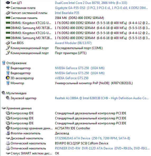Viewport: 151px width, 156px height.
Task: Click the speaker icon next to Звуковой адаптер
Action: click(8, 98)
